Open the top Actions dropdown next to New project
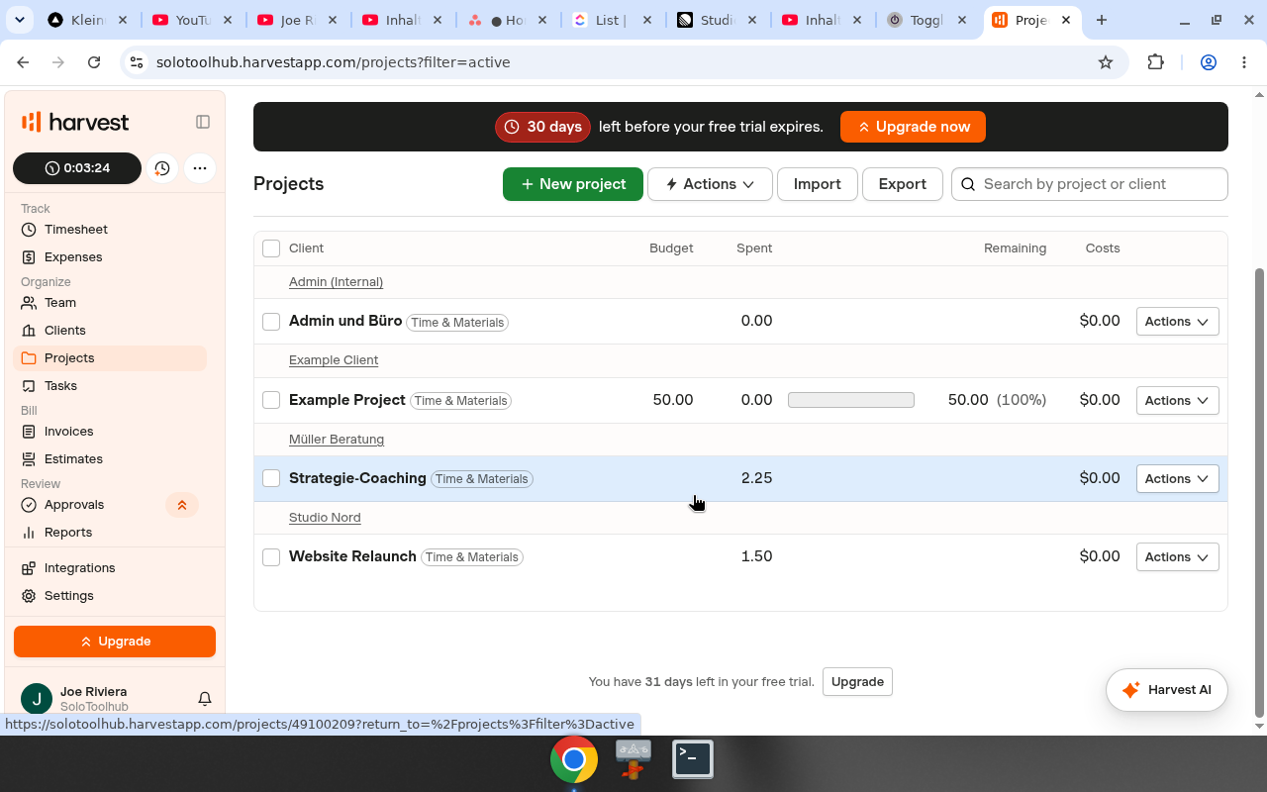Viewport: 1267px width, 792px height. [x=710, y=184]
